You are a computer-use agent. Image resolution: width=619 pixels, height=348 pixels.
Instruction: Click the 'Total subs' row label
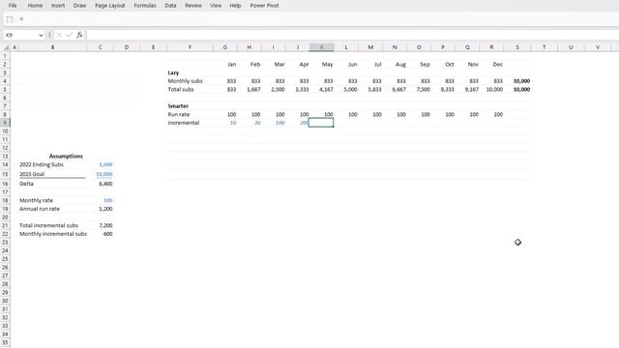[181, 90]
